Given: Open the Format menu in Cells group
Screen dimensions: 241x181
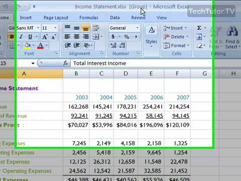Looking at the screenshot, I should click(x=176, y=45).
